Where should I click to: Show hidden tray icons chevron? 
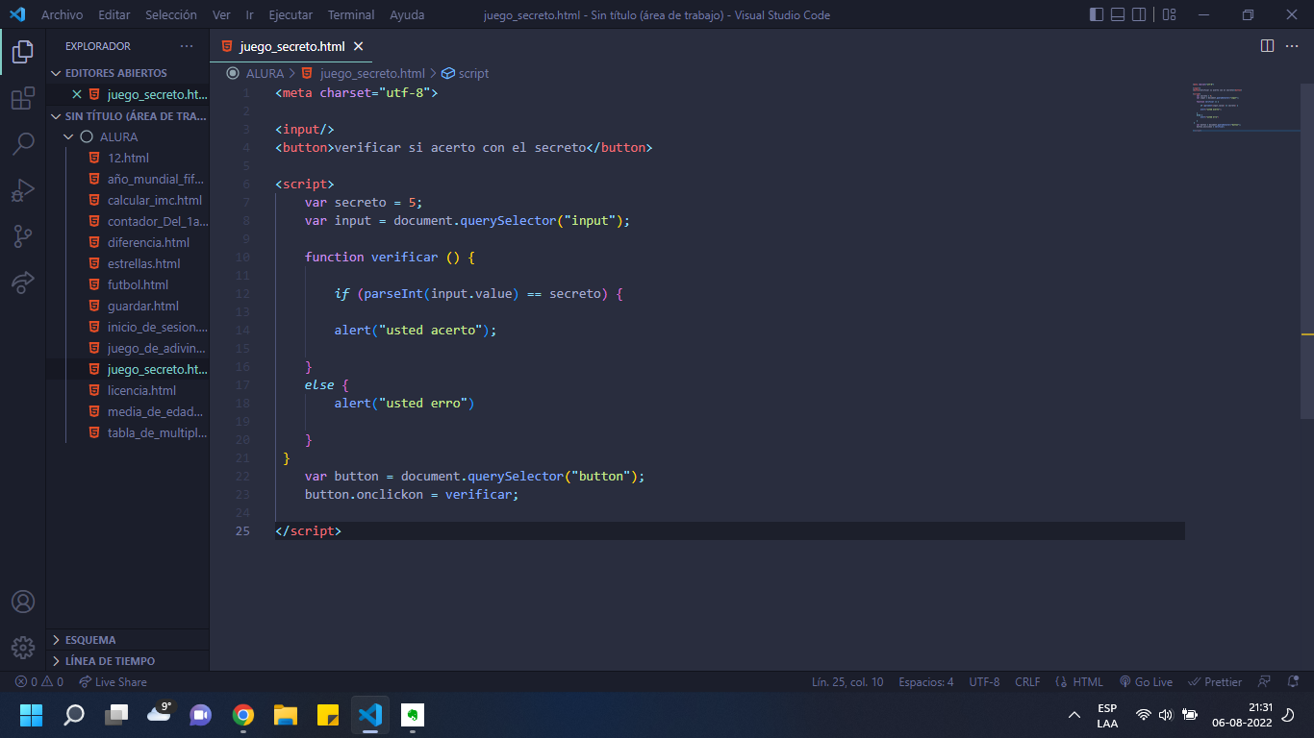point(1074,715)
